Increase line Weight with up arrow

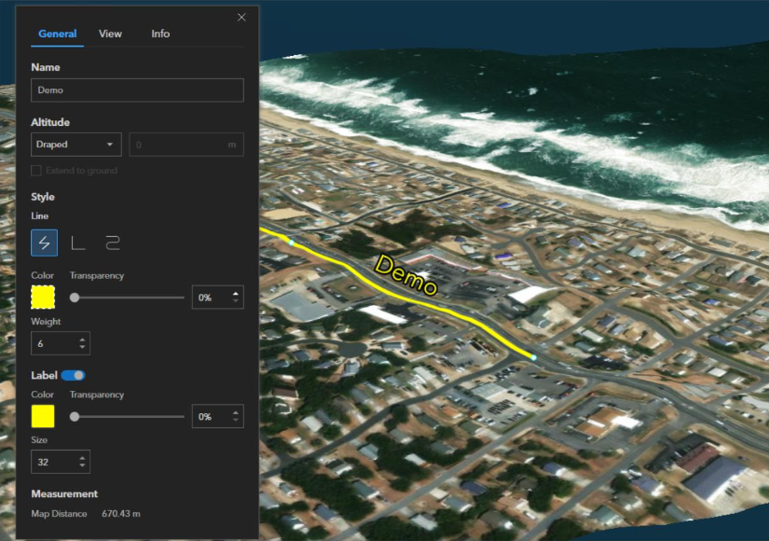82,340
